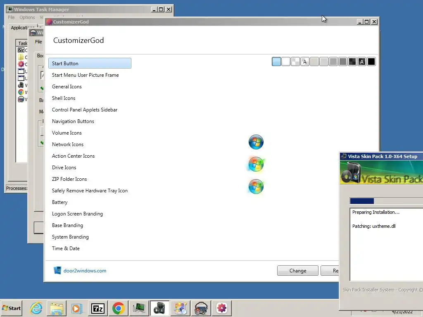
Task: Choose the dark swatch with letter A
Action: click(362, 62)
